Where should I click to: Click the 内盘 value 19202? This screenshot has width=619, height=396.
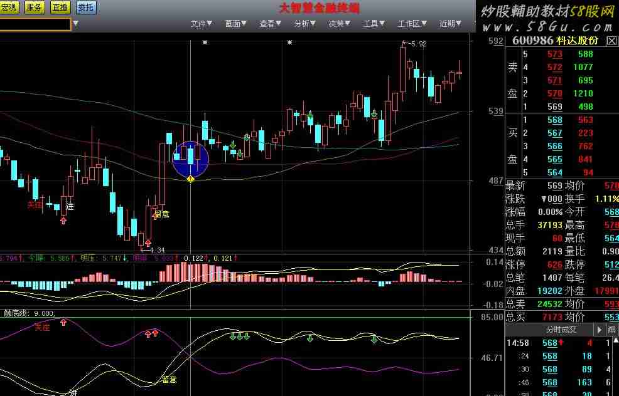[x=550, y=291]
